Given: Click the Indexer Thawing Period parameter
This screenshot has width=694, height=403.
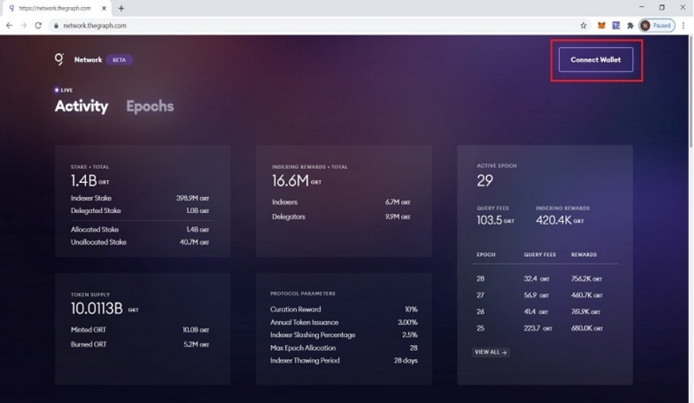Looking at the screenshot, I should pos(344,360).
